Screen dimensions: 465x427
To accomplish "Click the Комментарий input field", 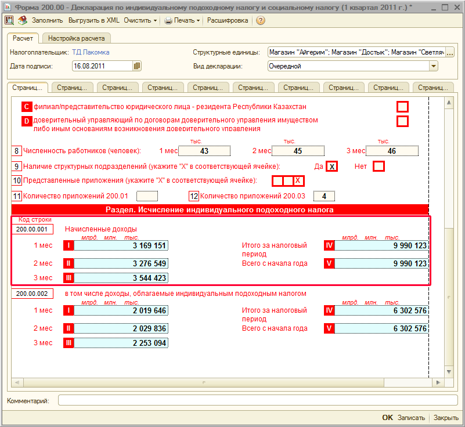I will coord(258,400).
